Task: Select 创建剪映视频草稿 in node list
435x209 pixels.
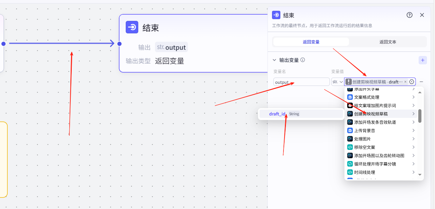Action: (x=371, y=114)
